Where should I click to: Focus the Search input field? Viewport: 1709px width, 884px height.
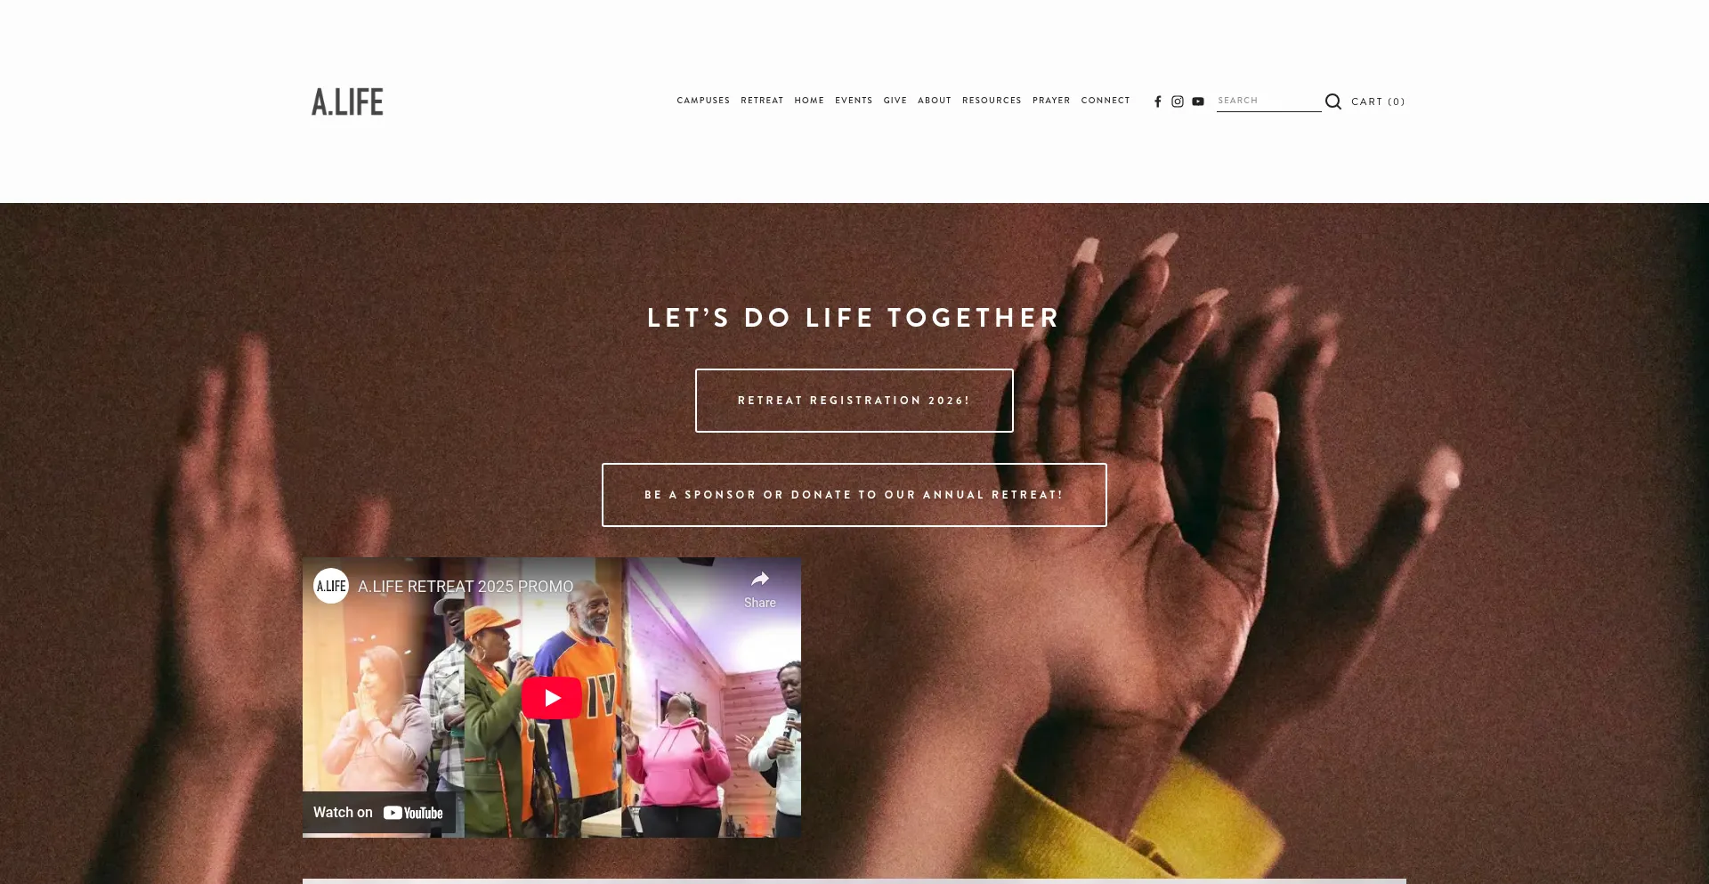coord(1269,101)
